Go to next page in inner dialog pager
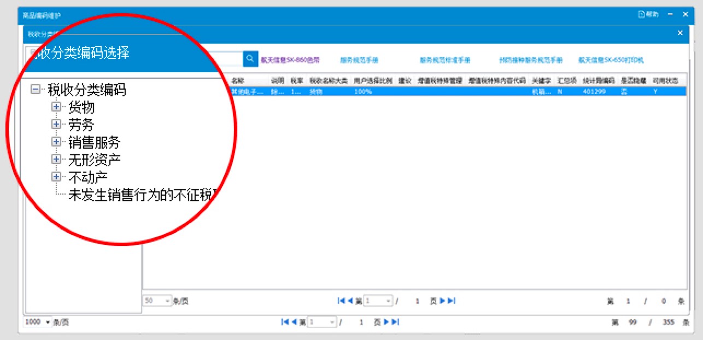Image resolution: width=703 pixels, height=340 pixels. pos(443,301)
